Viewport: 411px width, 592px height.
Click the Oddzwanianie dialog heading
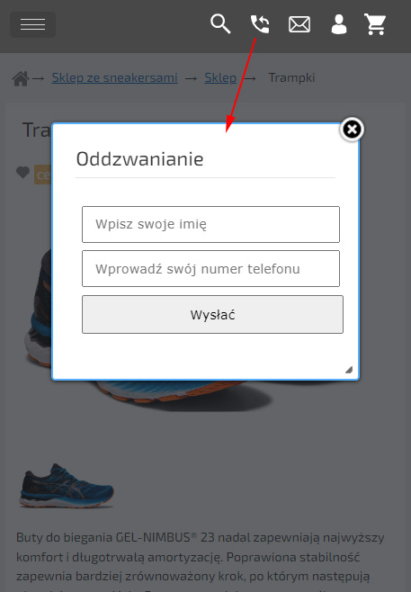coord(139,159)
